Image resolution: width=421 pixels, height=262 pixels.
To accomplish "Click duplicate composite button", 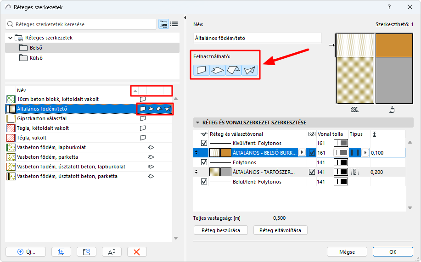I will tap(61, 252).
